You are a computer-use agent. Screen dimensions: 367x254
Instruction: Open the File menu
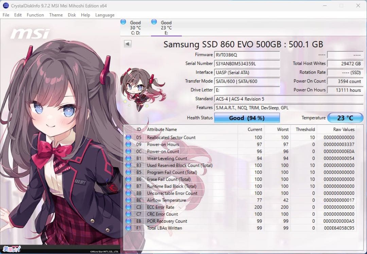click(6, 15)
